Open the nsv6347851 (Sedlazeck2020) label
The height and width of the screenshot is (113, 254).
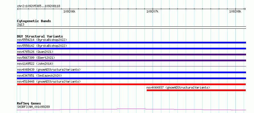tap(39, 76)
